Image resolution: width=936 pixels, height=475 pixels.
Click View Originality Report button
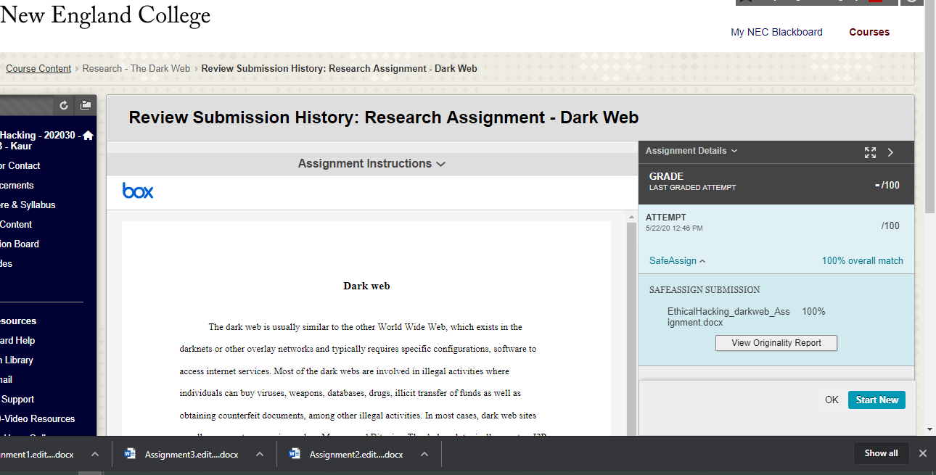[776, 343]
